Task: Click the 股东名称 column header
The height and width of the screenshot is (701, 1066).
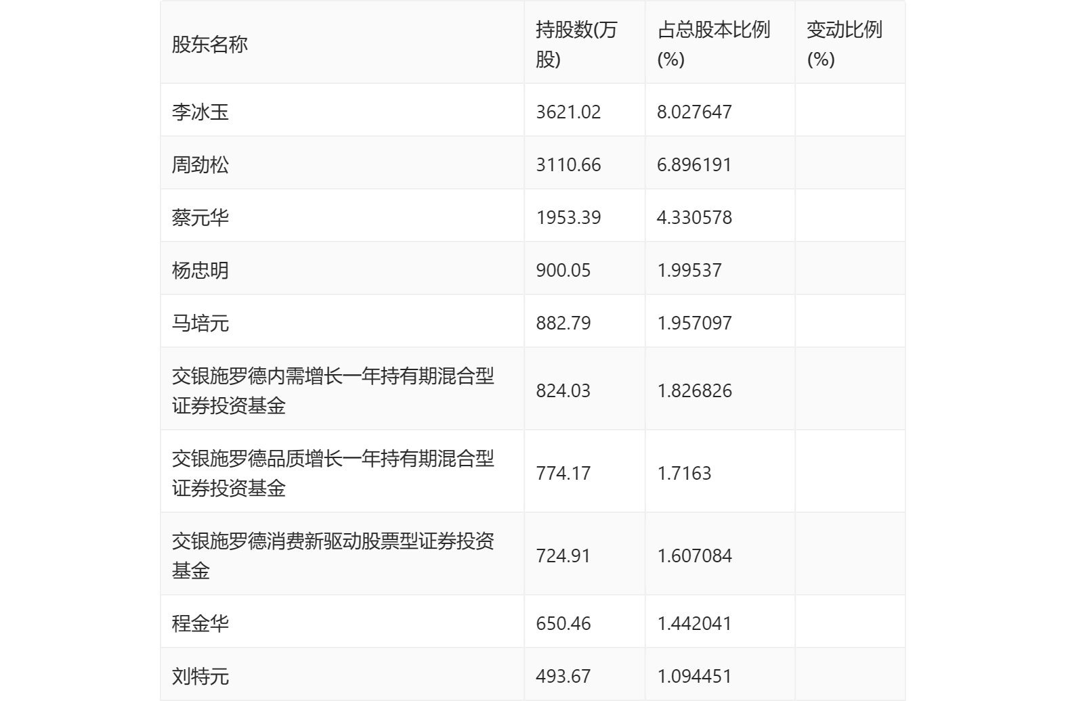Action: [209, 45]
